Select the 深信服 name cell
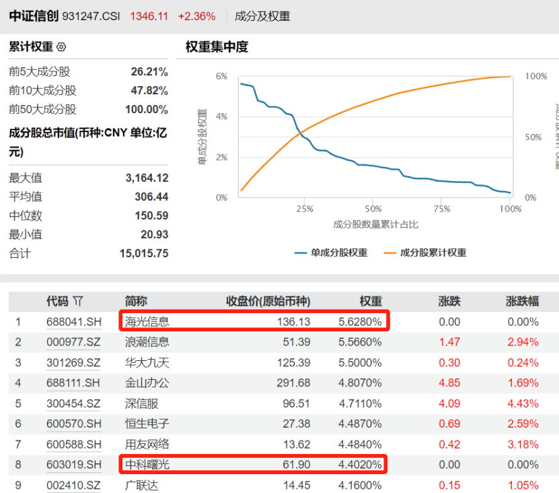This screenshot has height=493, width=559. click(141, 403)
